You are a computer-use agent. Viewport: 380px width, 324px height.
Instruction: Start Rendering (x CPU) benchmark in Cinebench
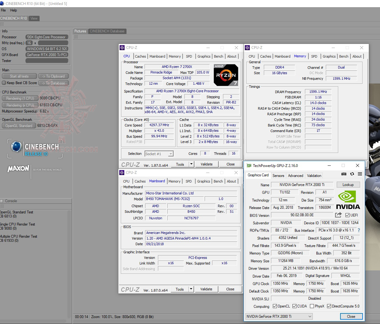[20, 105]
